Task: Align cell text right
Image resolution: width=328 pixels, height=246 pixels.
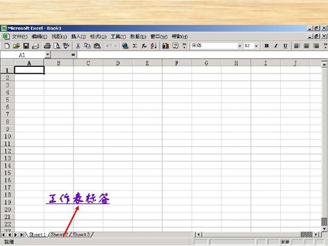Action: tap(316, 46)
